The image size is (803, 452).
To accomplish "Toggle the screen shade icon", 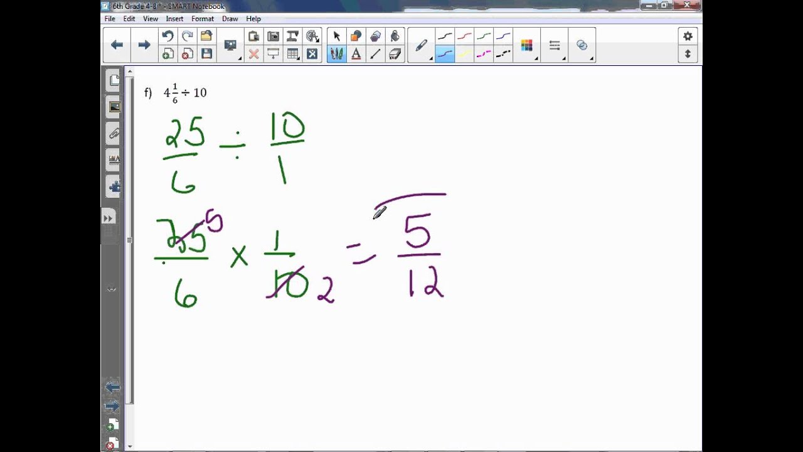I will [x=274, y=54].
